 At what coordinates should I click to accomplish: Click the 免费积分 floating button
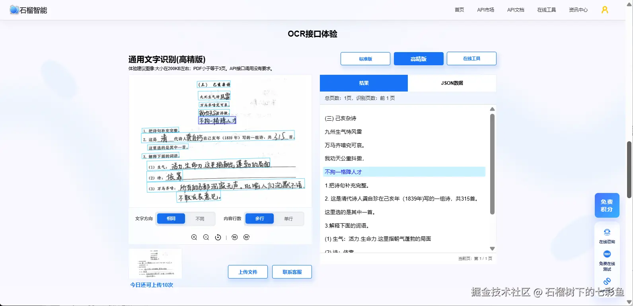[607, 205]
